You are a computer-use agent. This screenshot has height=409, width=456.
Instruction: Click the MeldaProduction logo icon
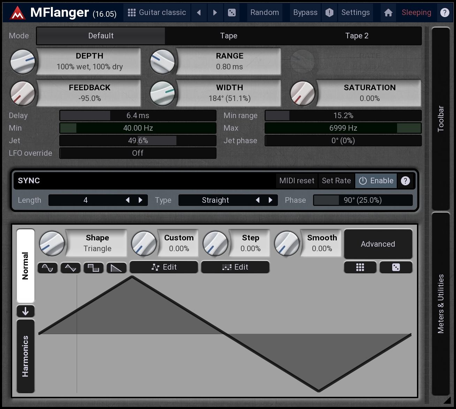point(17,13)
